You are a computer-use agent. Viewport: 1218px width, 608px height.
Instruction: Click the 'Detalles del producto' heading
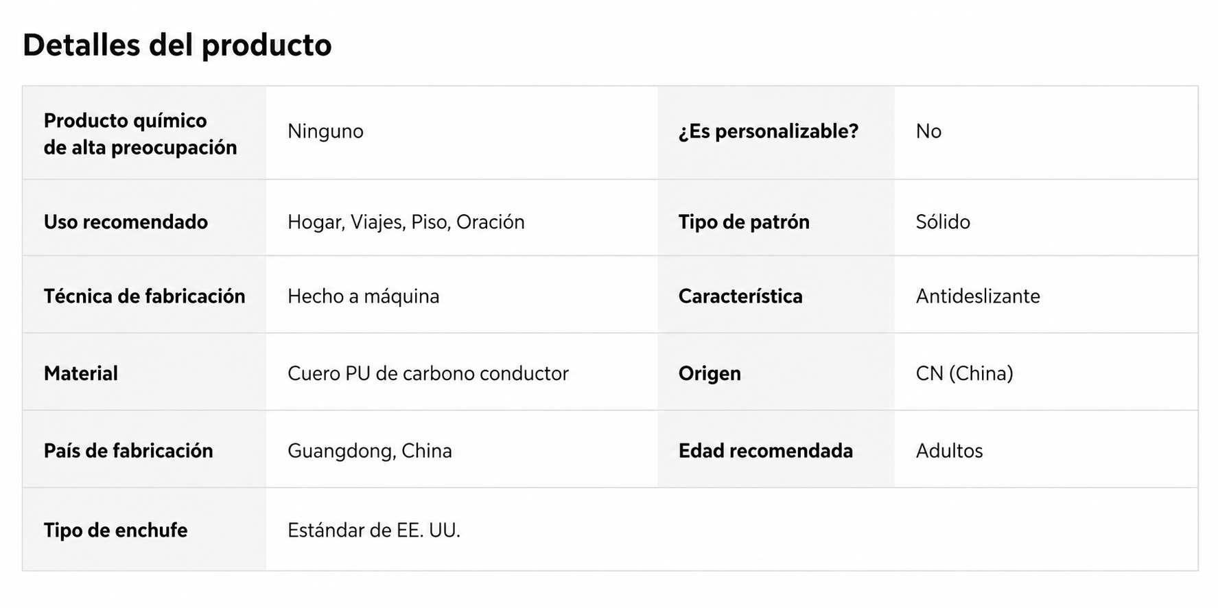pos(177,45)
